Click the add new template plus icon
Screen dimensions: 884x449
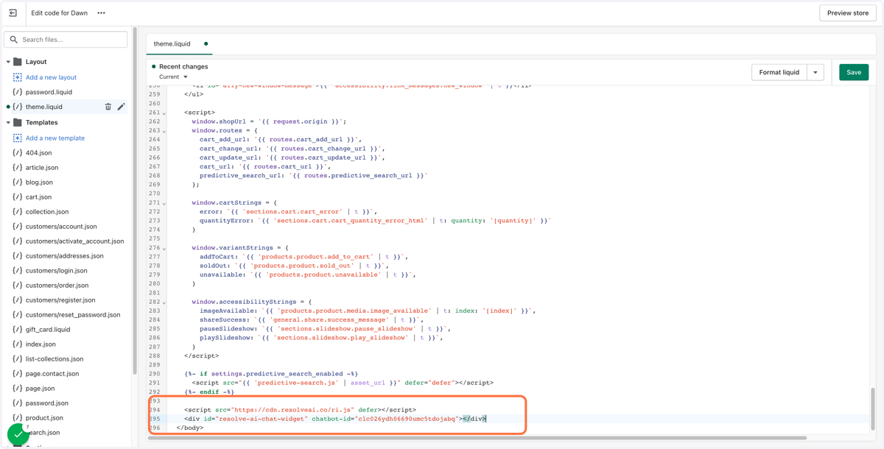18,138
